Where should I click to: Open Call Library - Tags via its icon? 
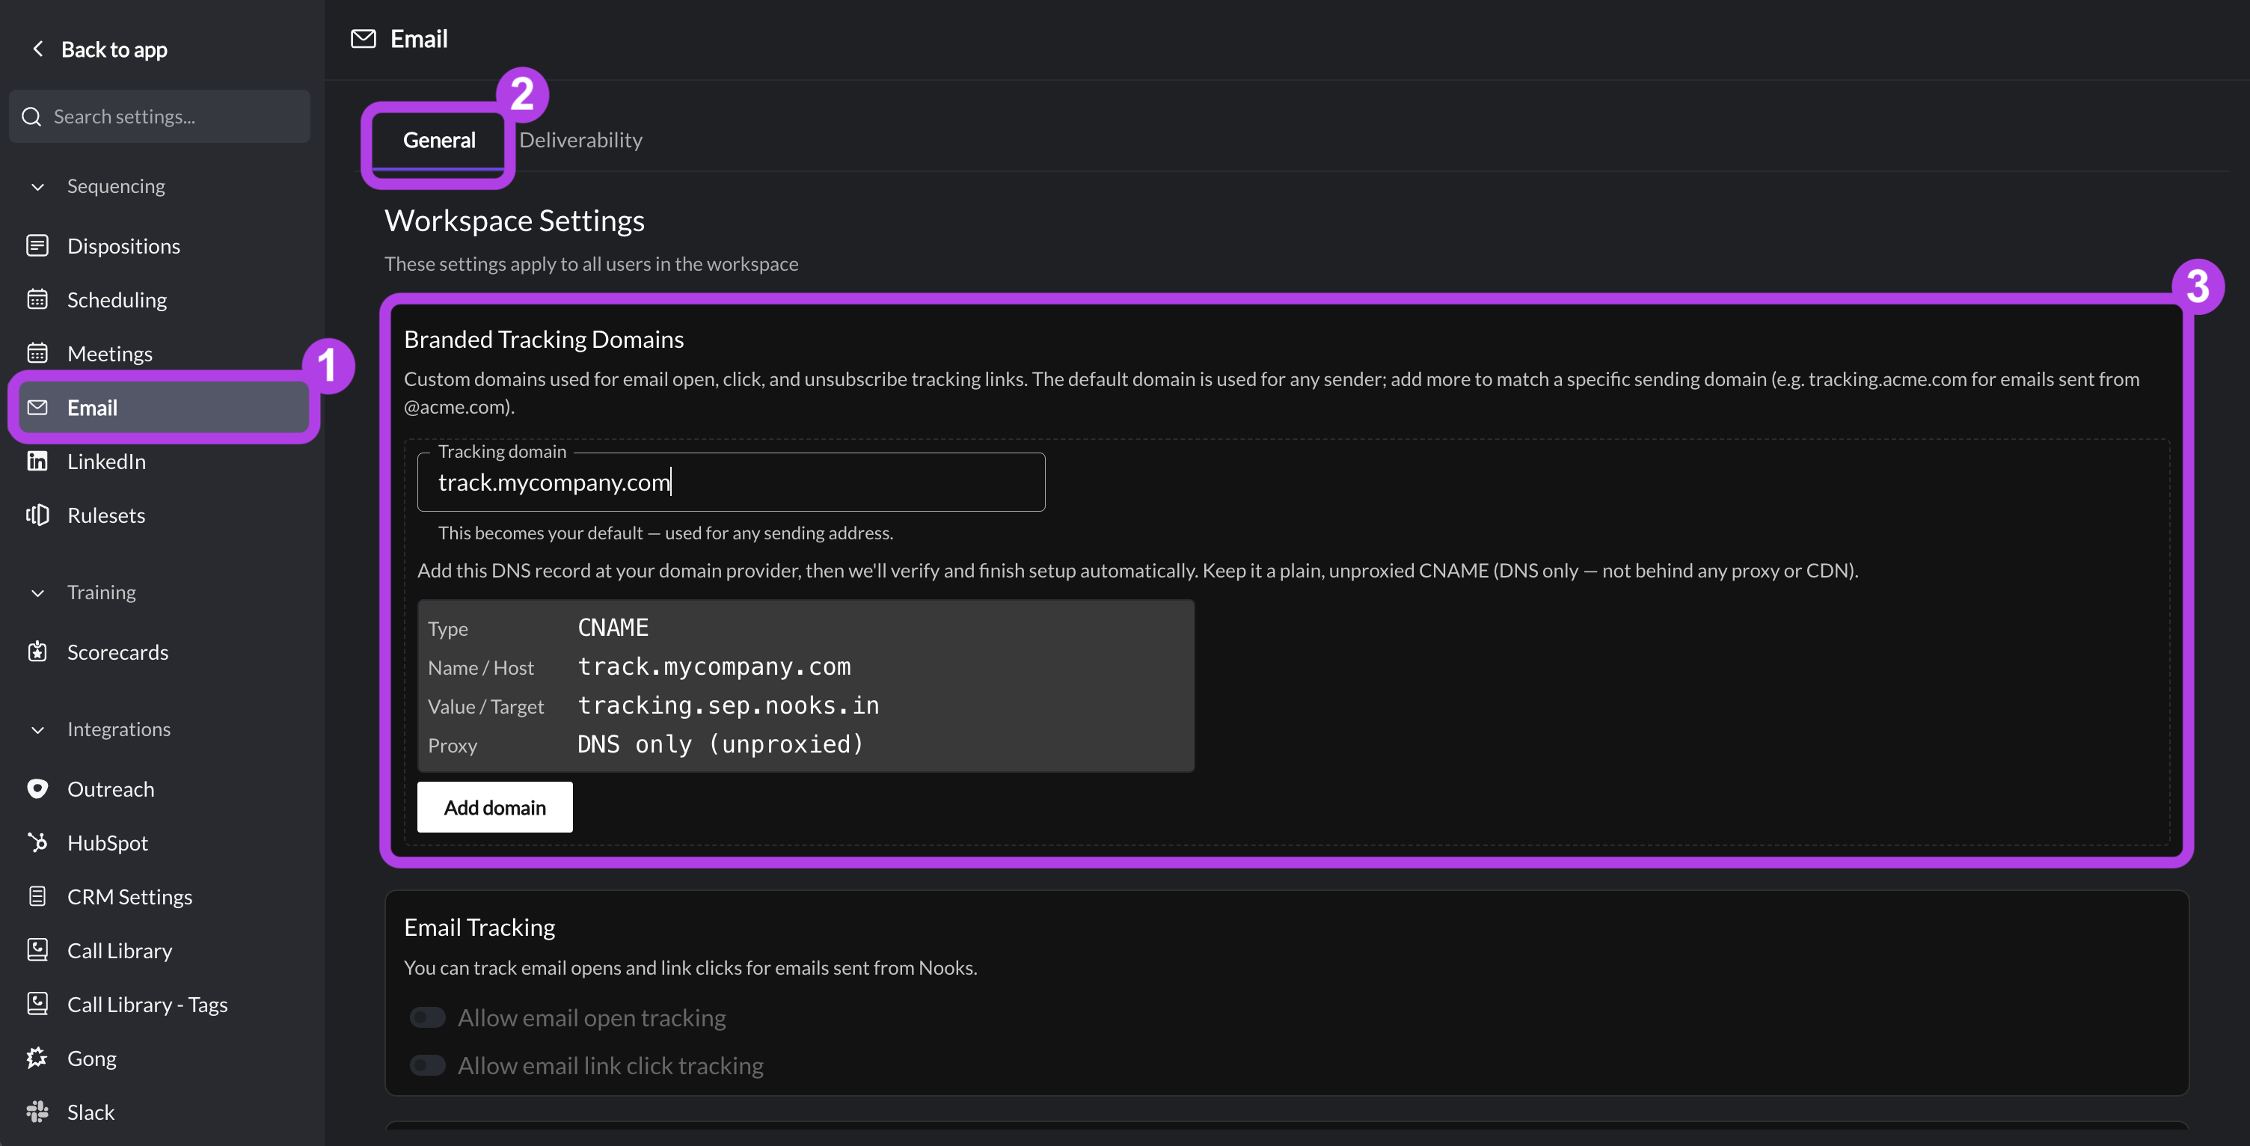point(37,1004)
